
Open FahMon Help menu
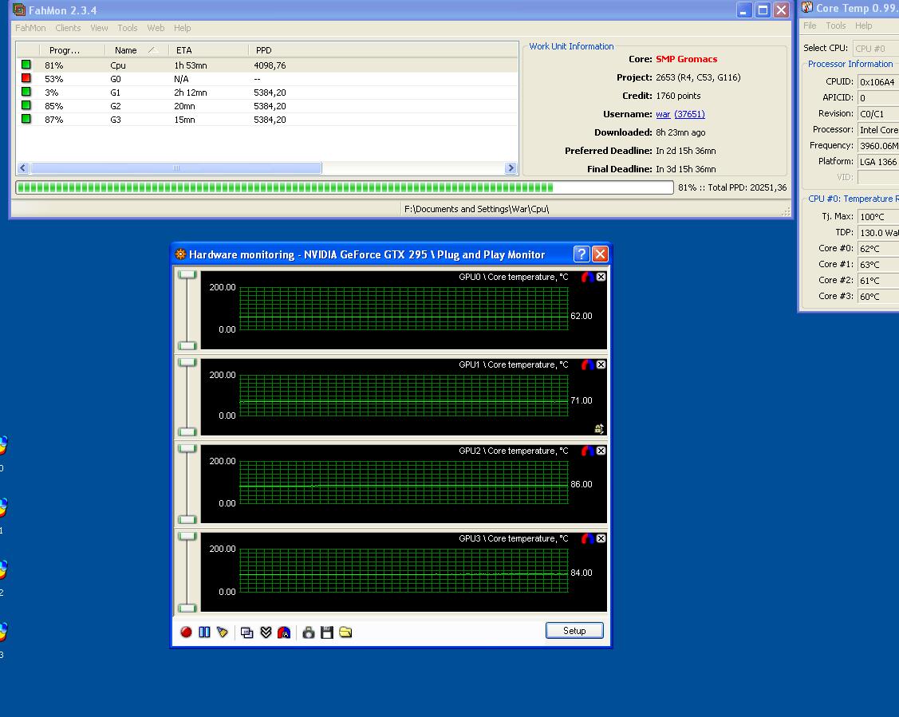[183, 28]
